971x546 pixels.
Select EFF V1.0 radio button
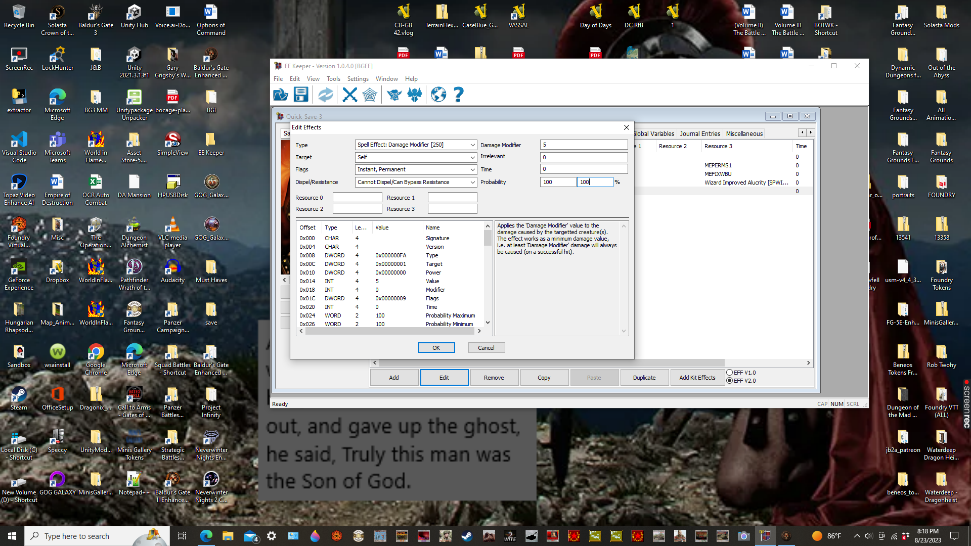730,373
